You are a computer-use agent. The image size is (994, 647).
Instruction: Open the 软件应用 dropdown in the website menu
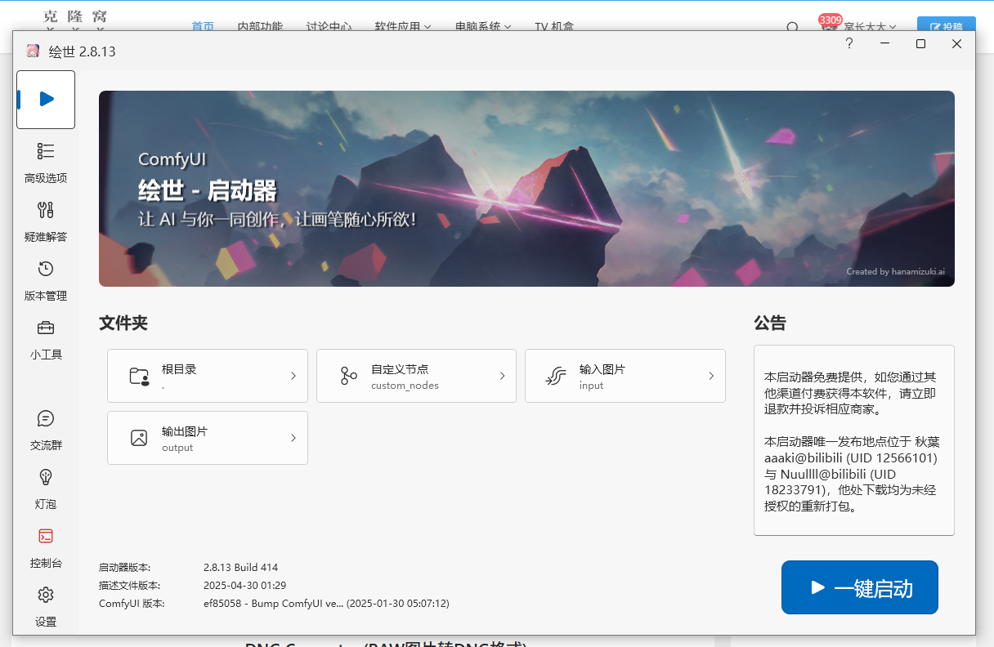[403, 26]
